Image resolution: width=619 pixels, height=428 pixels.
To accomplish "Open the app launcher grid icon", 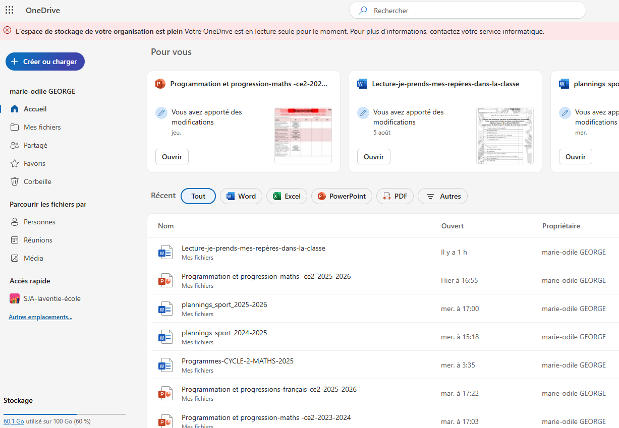I will coord(9,10).
